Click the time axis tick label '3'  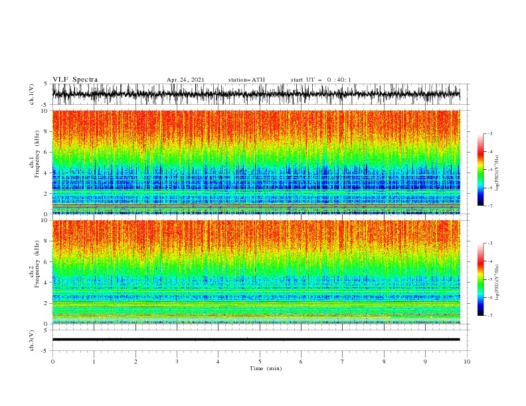click(x=177, y=362)
